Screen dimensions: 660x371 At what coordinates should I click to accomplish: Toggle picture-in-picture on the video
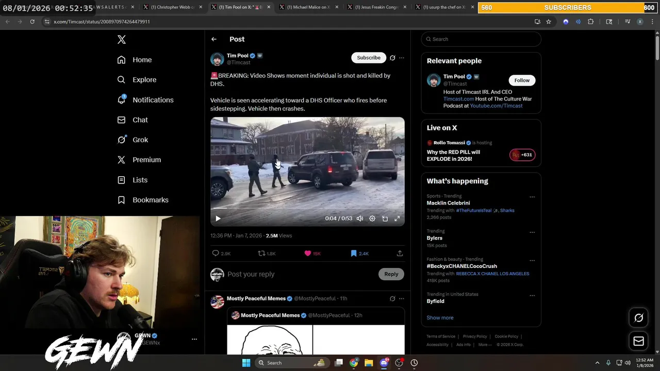click(x=385, y=218)
